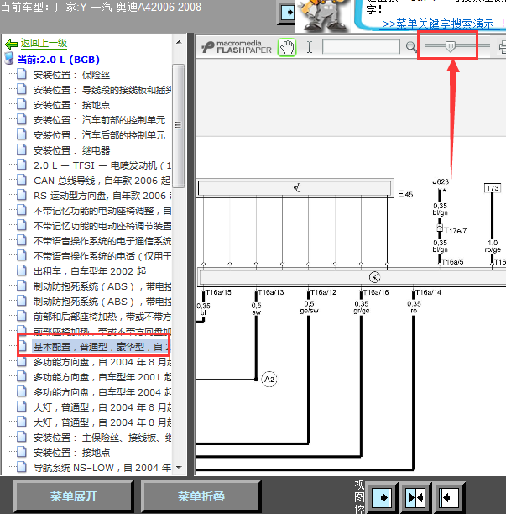Click the document icon beside 安装位置: 继电器

[22, 150]
